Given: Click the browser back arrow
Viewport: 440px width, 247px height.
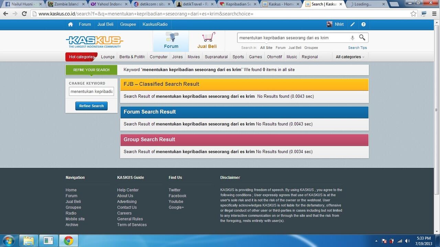Looking at the screenshot, I should (5, 14).
